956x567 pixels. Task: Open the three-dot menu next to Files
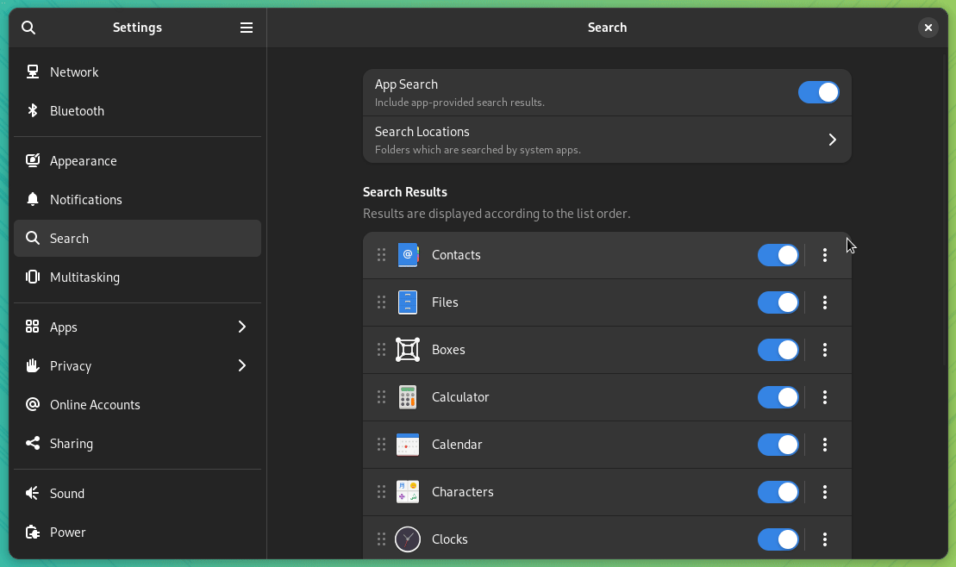coord(824,302)
